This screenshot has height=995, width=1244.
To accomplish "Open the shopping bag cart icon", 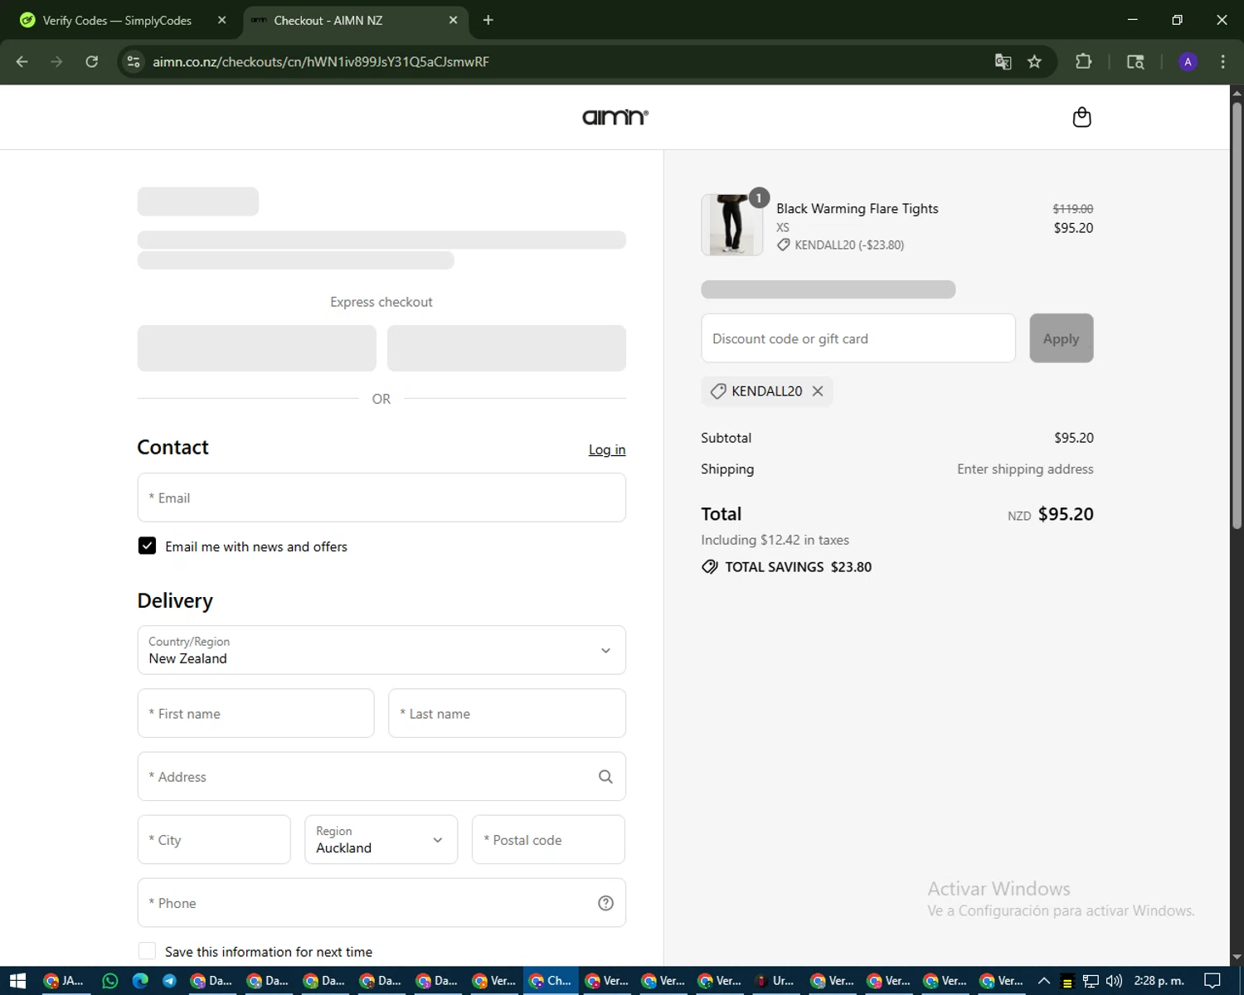I will 1081,117.
